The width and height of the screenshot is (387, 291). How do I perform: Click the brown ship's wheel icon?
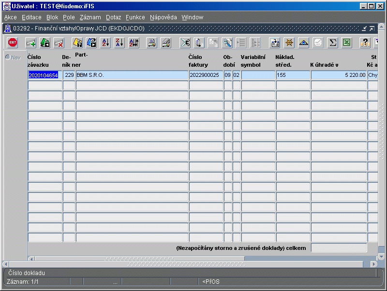[x=289, y=43]
